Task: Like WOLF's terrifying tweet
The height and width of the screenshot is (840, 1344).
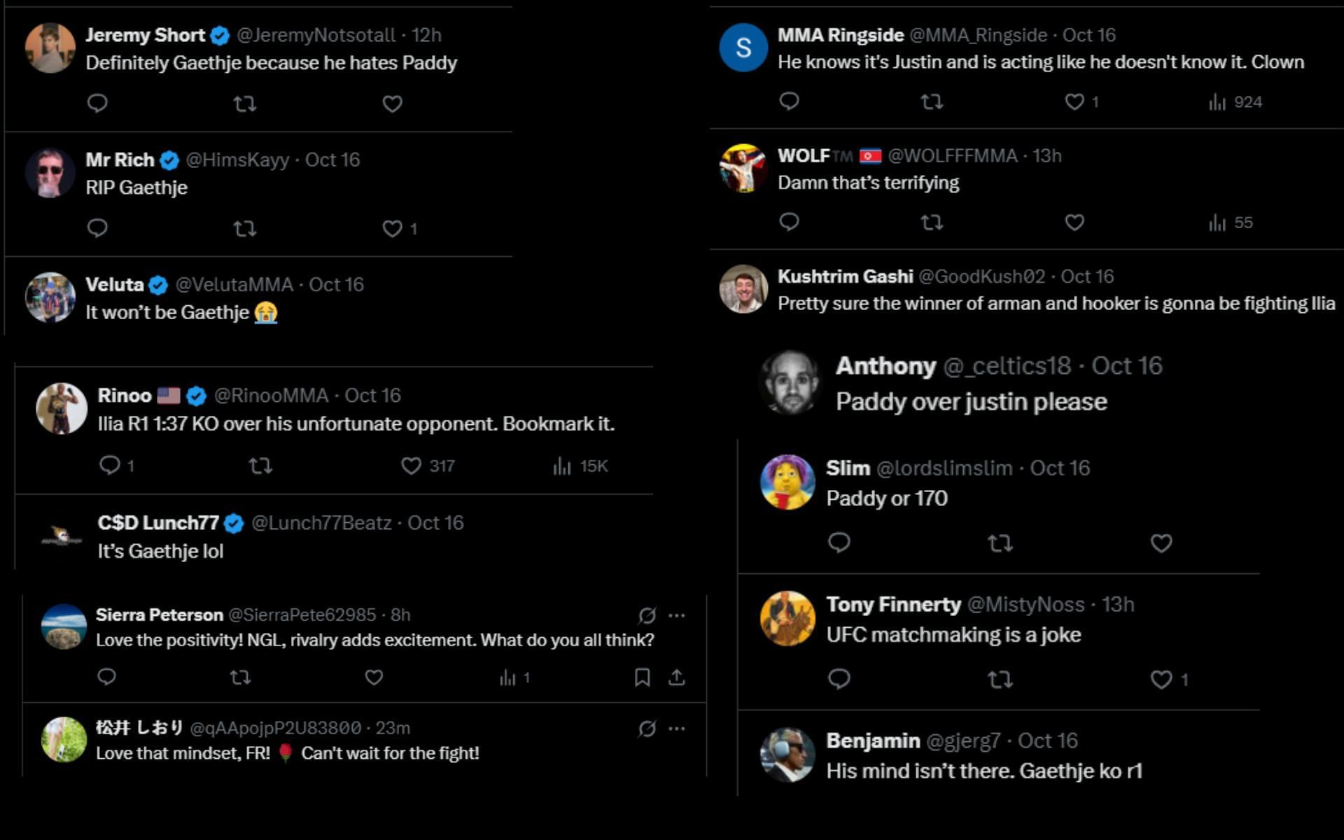Action: click(x=1074, y=223)
